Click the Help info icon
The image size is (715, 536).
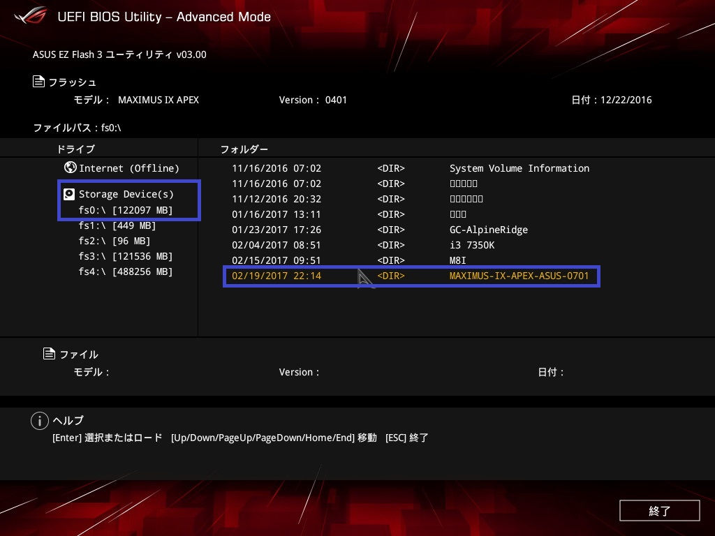click(x=40, y=421)
